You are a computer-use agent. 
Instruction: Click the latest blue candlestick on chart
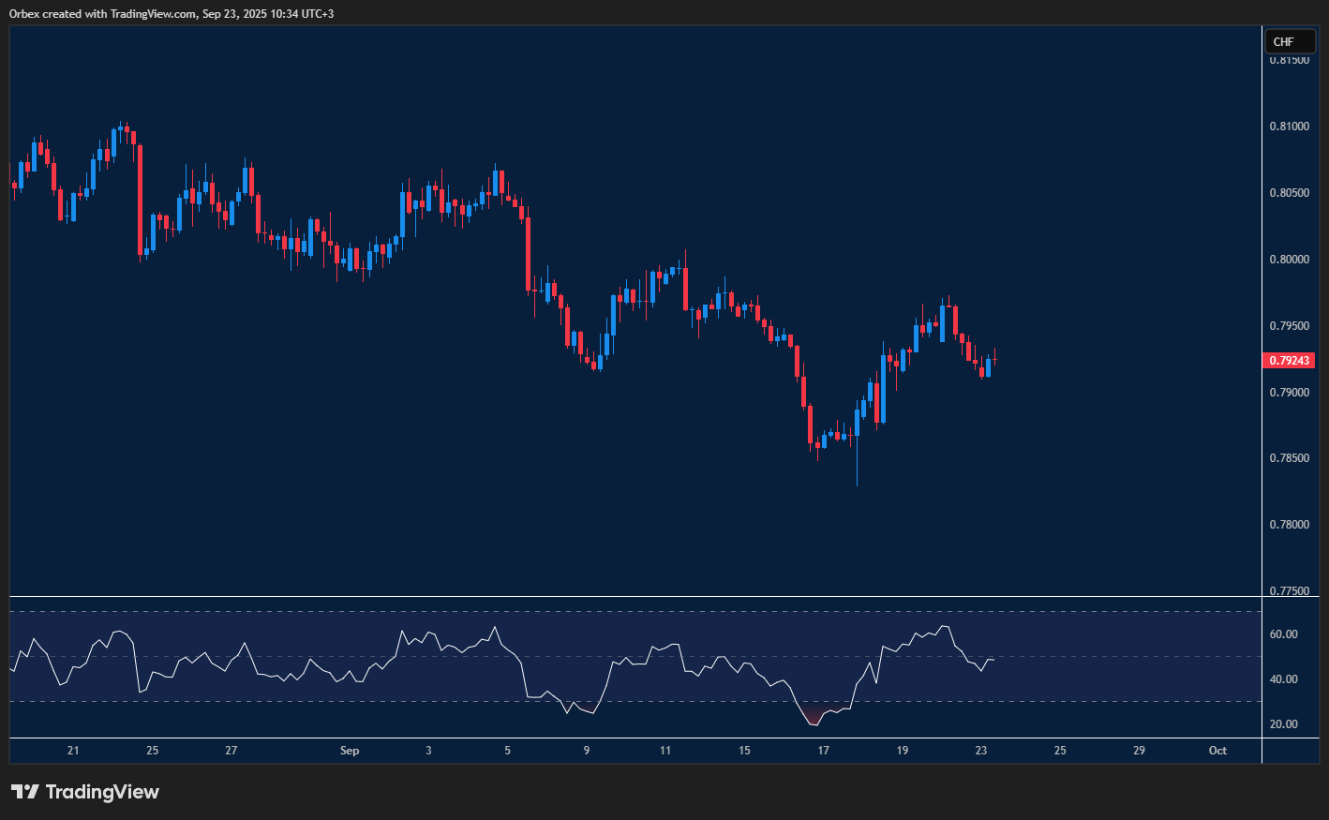click(988, 366)
